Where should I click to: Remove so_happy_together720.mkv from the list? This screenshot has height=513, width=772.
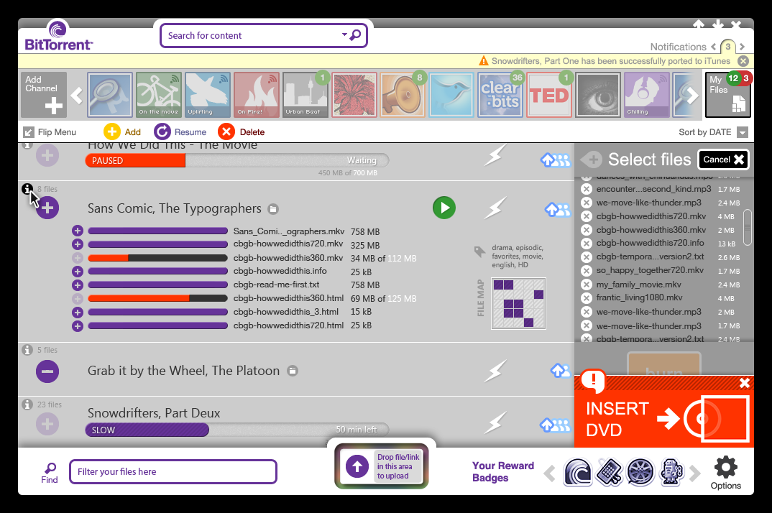(586, 271)
